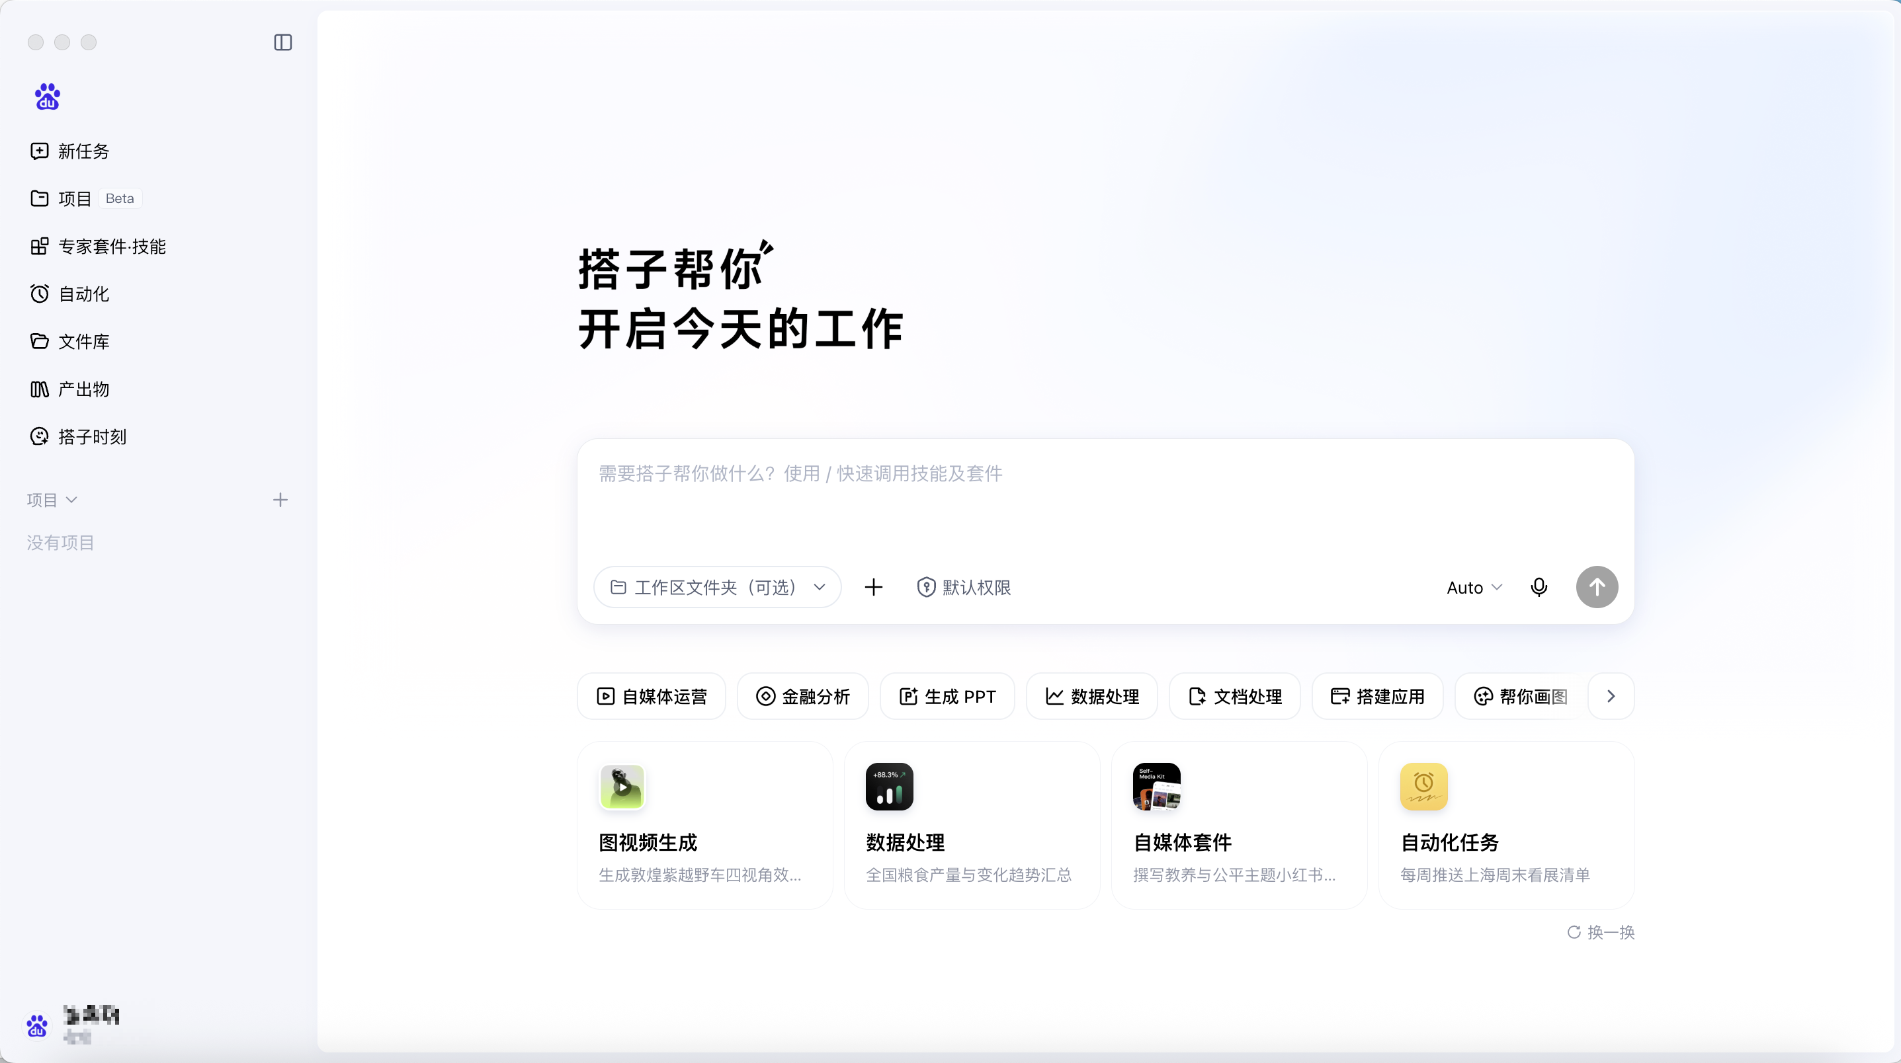Open the user profile avatar at bottom

(x=37, y=1025)
